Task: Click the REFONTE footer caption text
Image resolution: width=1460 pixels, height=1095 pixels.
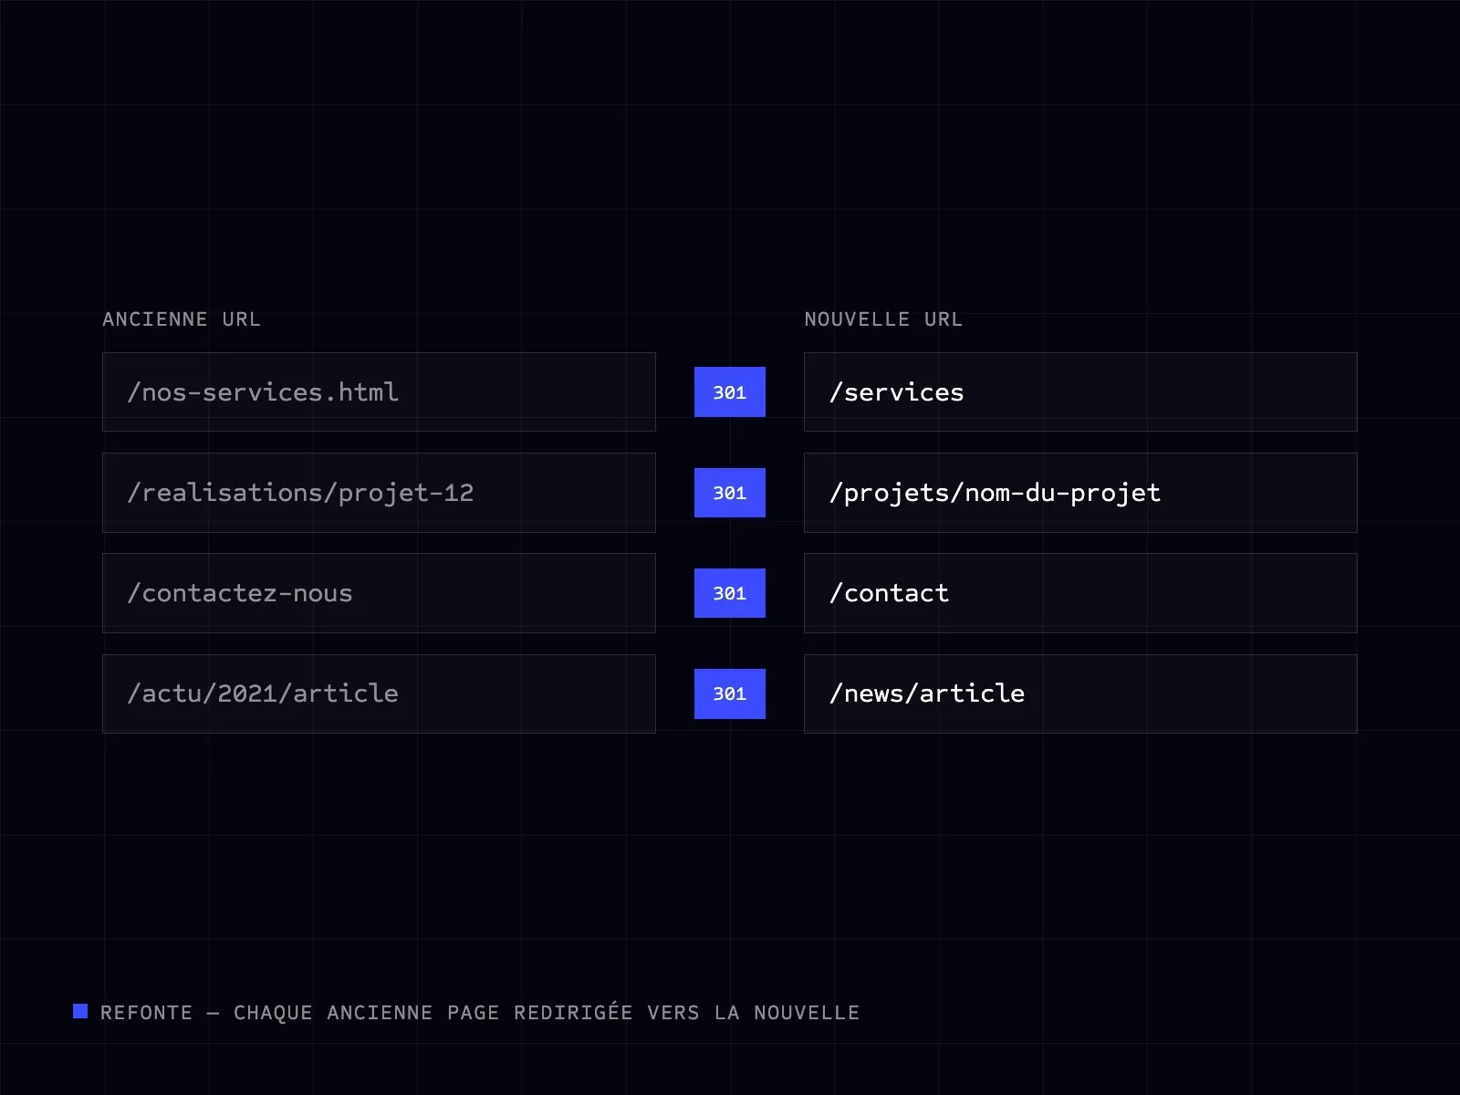Action: click(480, 1012)
